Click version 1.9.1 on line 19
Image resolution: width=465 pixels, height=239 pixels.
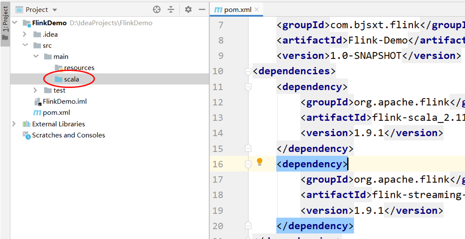point(369,211)
